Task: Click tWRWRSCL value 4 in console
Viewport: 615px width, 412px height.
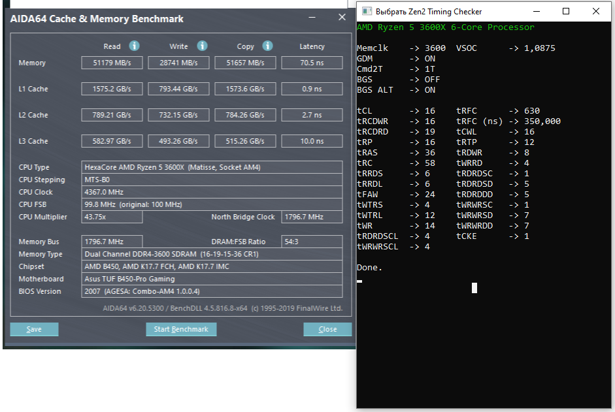Action: pos(427,247)
